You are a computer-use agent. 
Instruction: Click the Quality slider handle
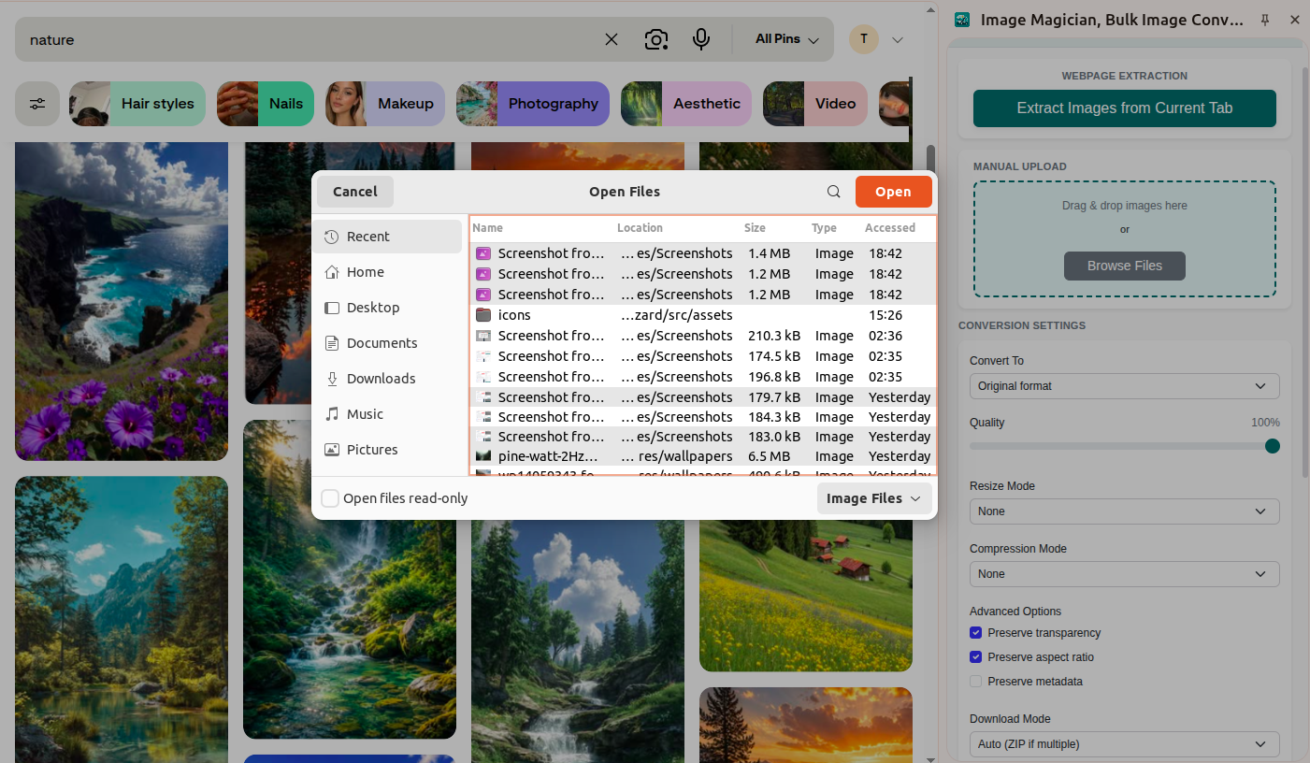(1273, 446)
